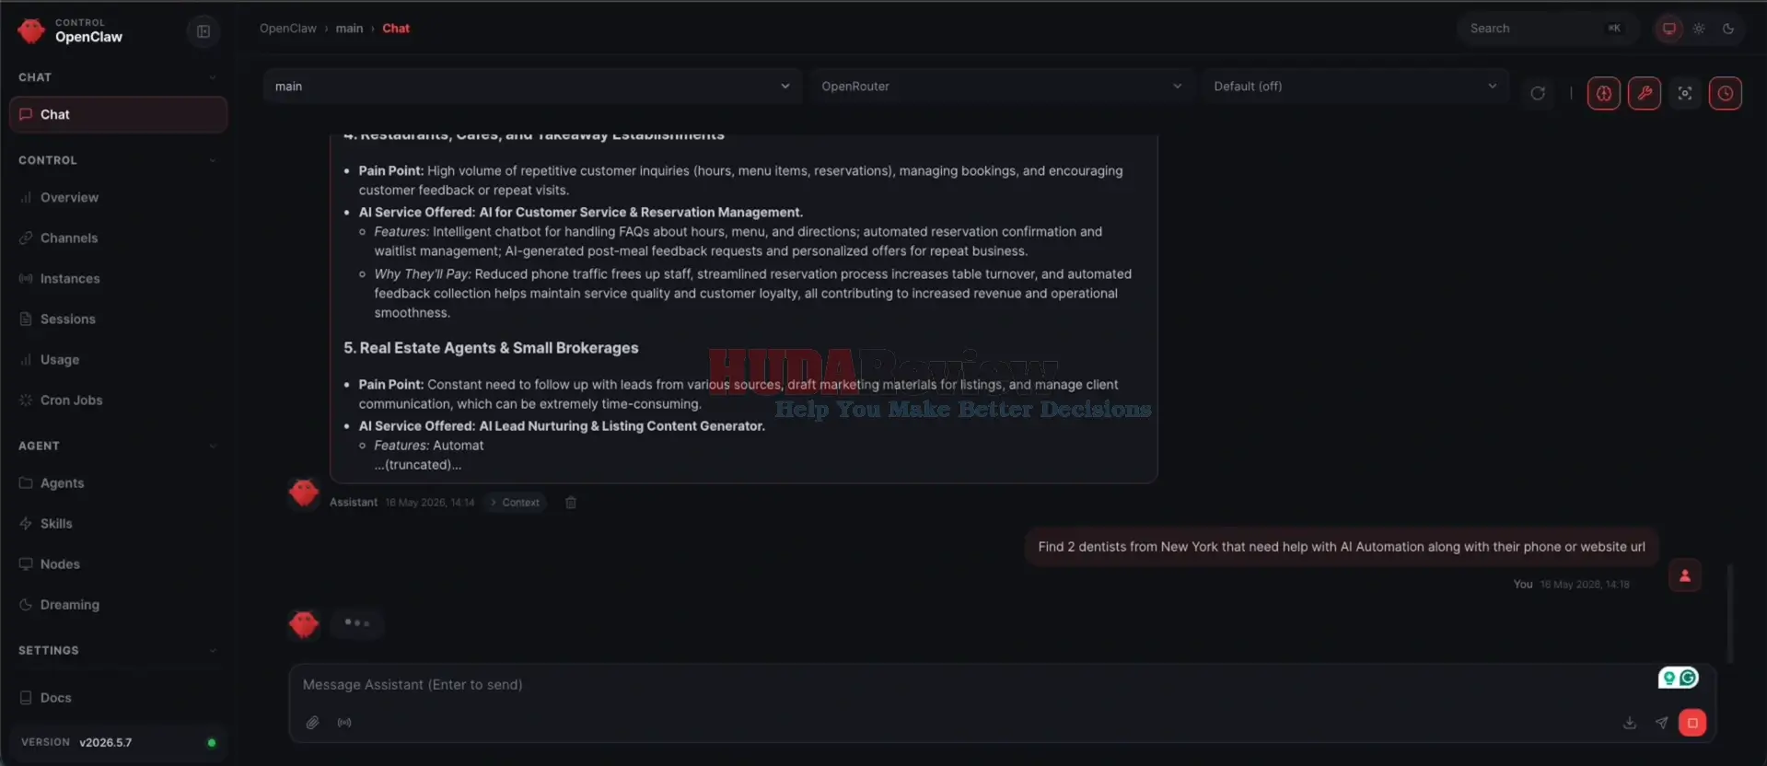The image size is (1767, 766).
Task: Collapse the sidebar with the panel icon
Action: coord(203,31)
